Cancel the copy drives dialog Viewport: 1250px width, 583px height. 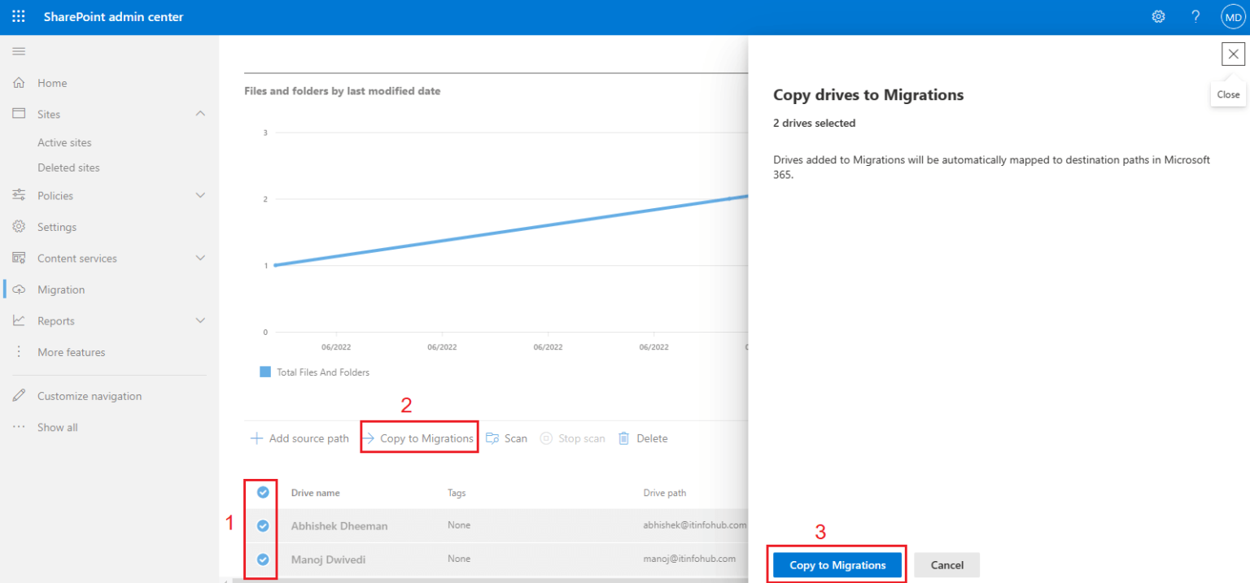tap(946, 564)
